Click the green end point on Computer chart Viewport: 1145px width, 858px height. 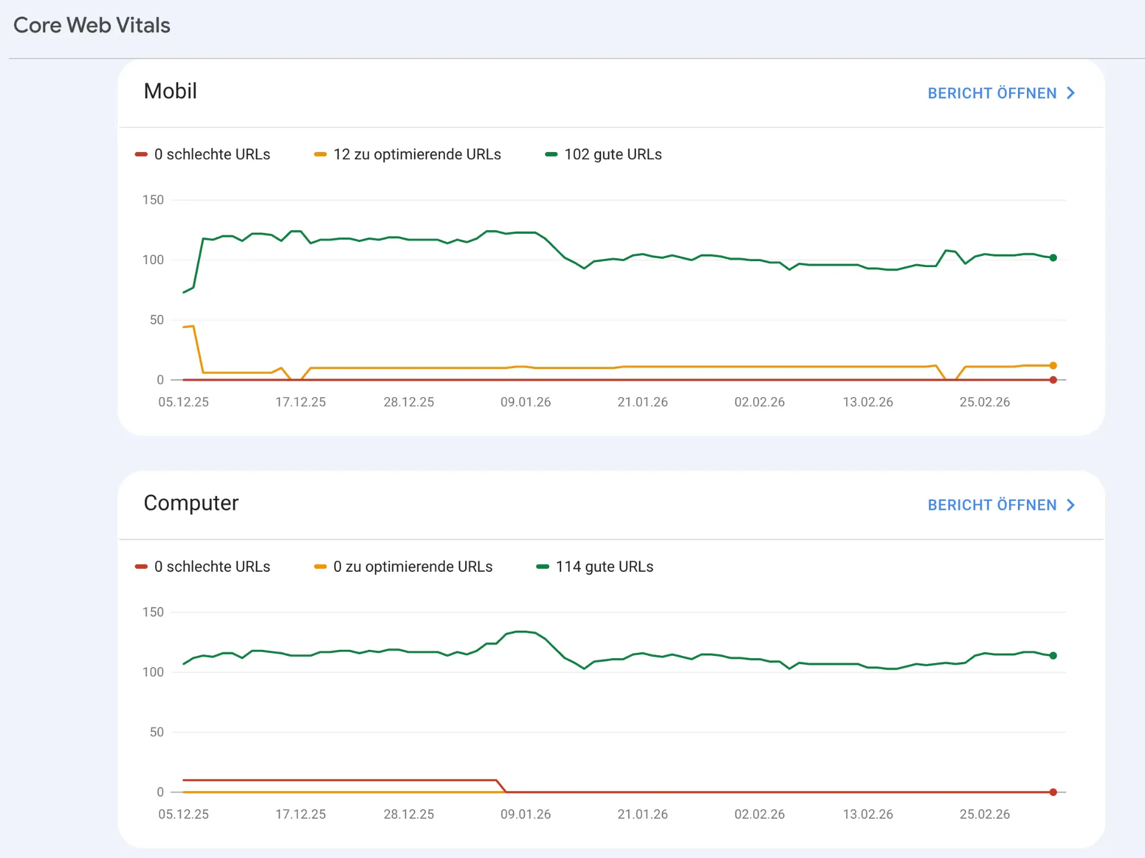click(1053, 655)
